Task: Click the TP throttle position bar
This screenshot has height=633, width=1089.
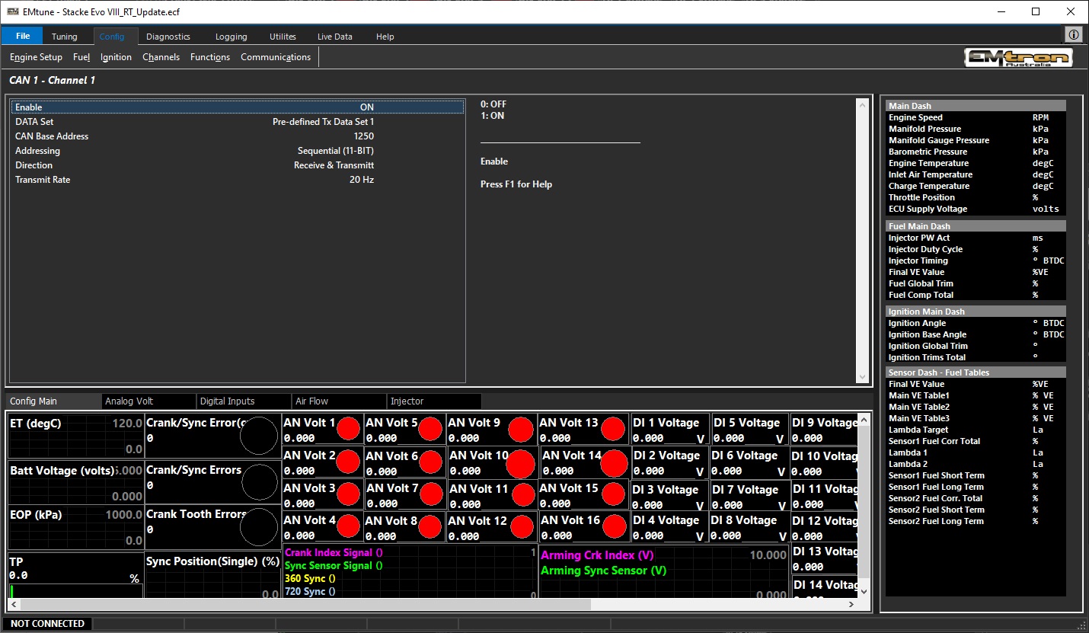Action: [75, 591]
